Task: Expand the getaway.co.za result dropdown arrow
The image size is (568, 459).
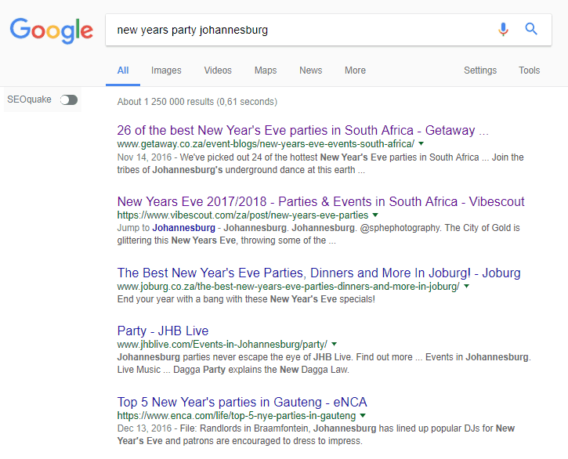Action: (421, 144)
